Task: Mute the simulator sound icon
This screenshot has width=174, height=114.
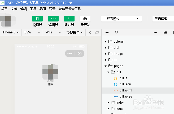Action: point(90,32)
